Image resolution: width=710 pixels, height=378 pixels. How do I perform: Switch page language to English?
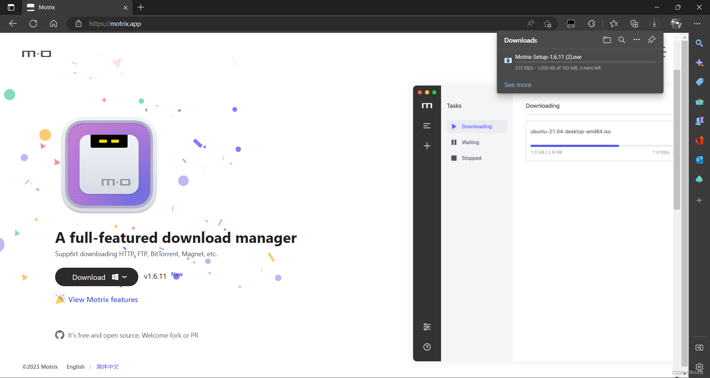[x=75, y=367]
